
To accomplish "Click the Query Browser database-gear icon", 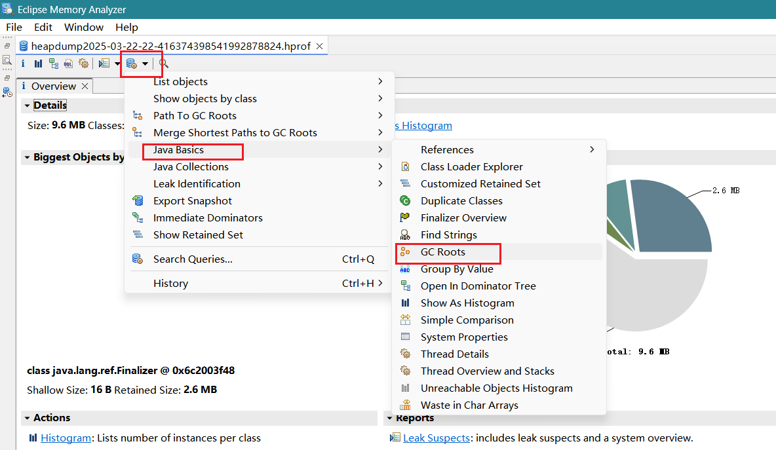I will tap(132, 64).
